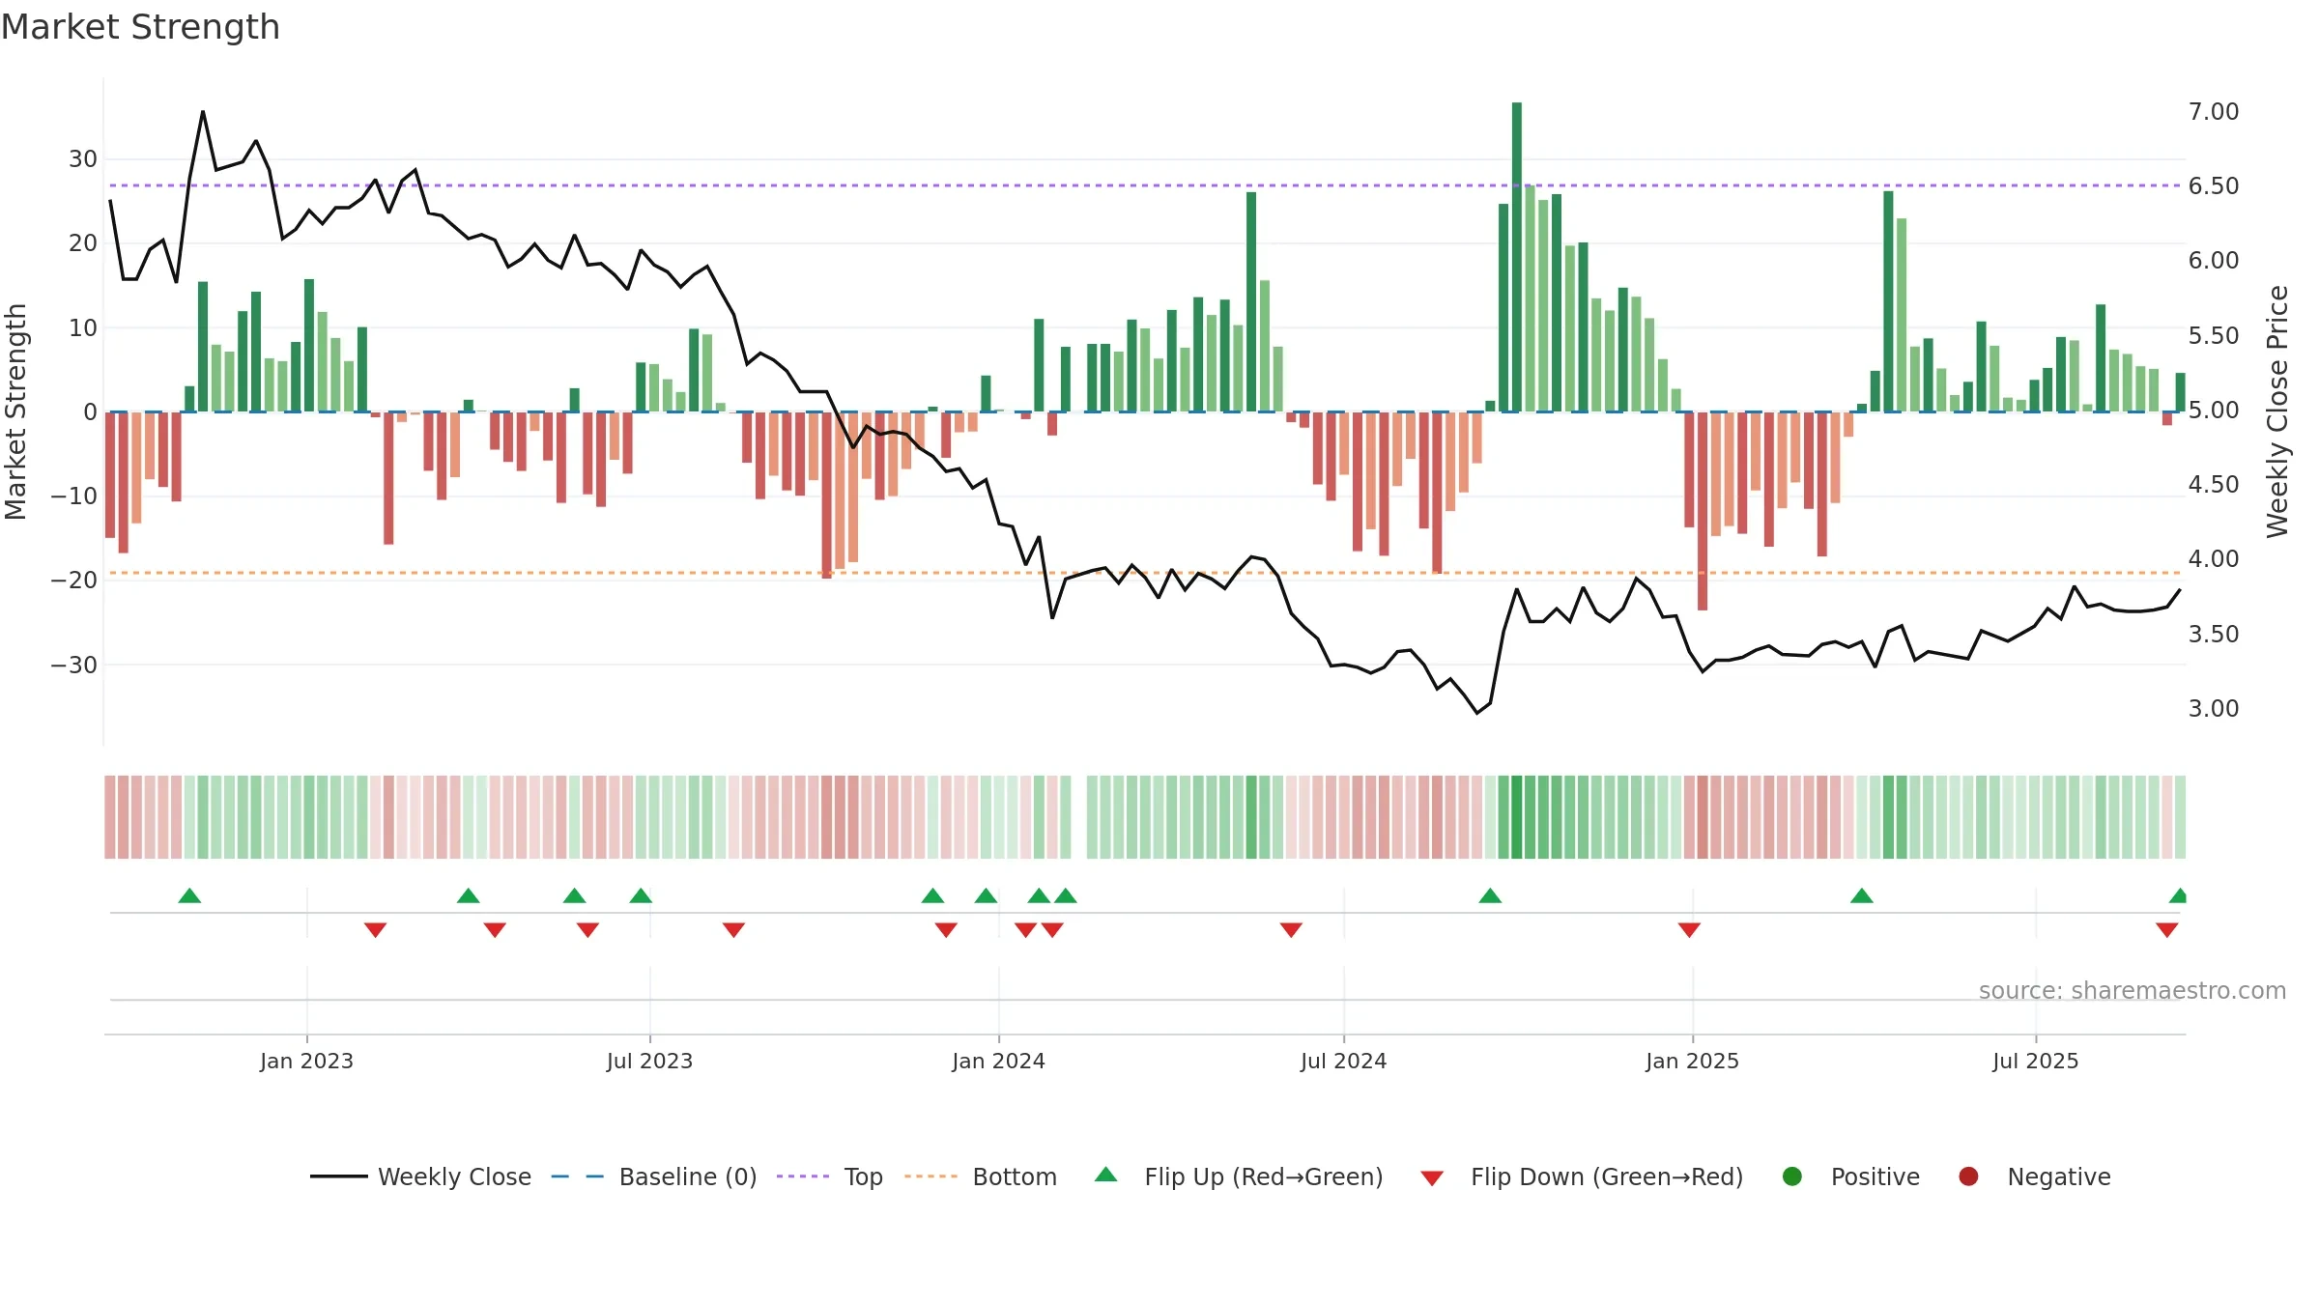The image size is (2319, 1304).
Task: Toggle the orange Bottom legend entry
Action: [x=981, y=1176]
